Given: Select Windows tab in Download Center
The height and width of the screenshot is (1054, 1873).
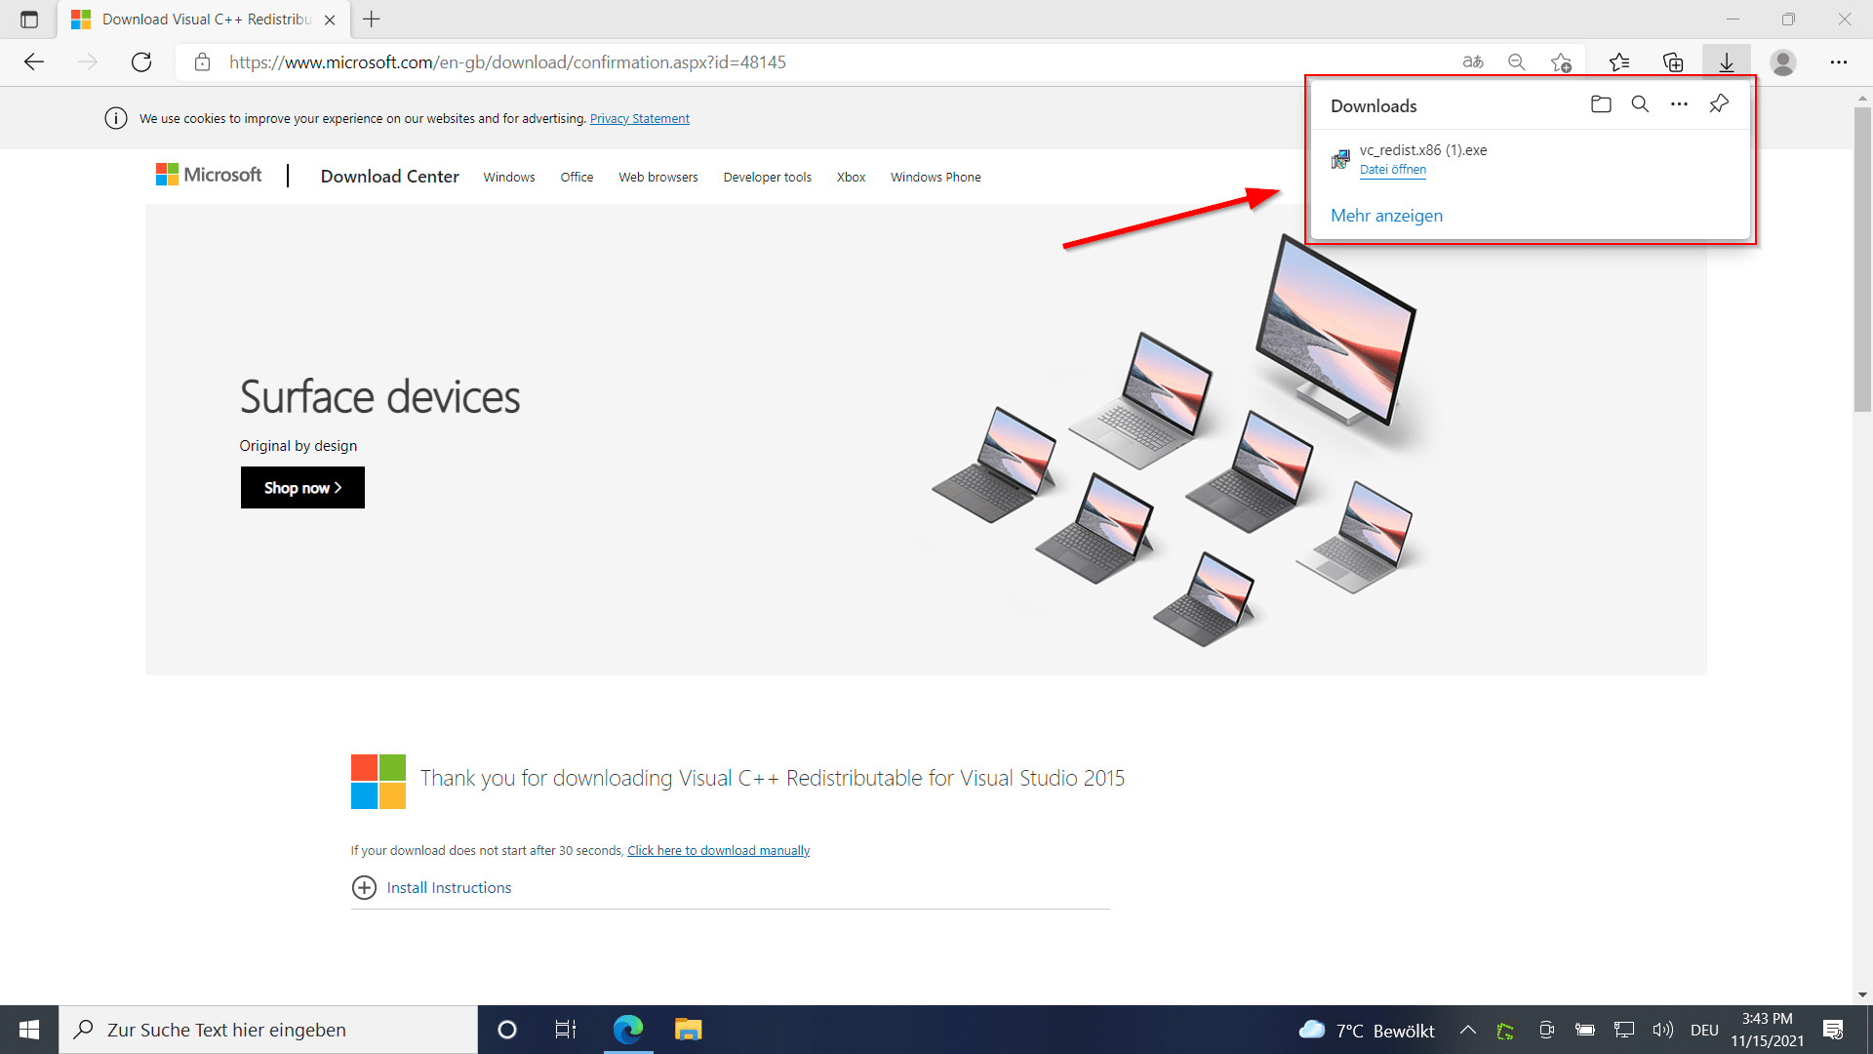Looking at the screenshot, I should 508,177.
